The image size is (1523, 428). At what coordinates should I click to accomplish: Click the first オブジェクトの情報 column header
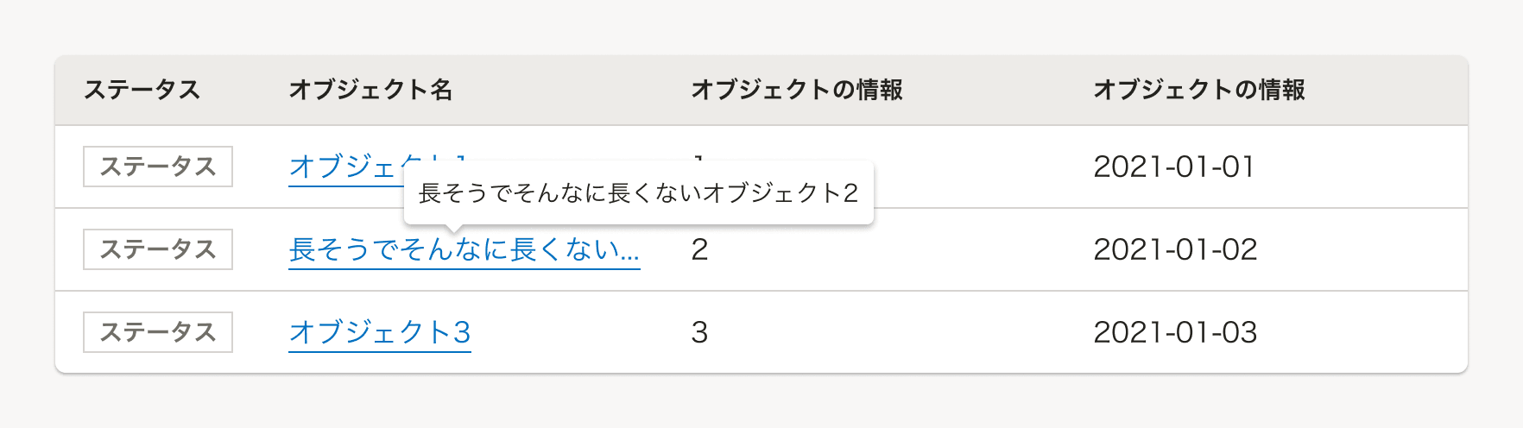point(796,90)
